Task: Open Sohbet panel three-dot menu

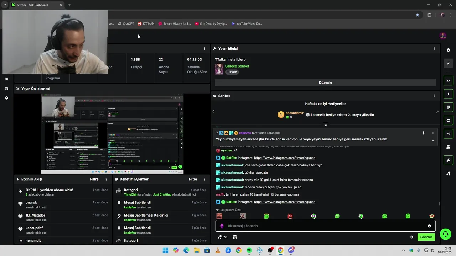Action: coord(434,96)
